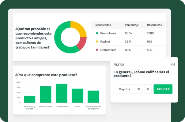Click the Marca bar
Image resolution: width=185 pixels, height=122 pixels.
[x=77, y=96]
